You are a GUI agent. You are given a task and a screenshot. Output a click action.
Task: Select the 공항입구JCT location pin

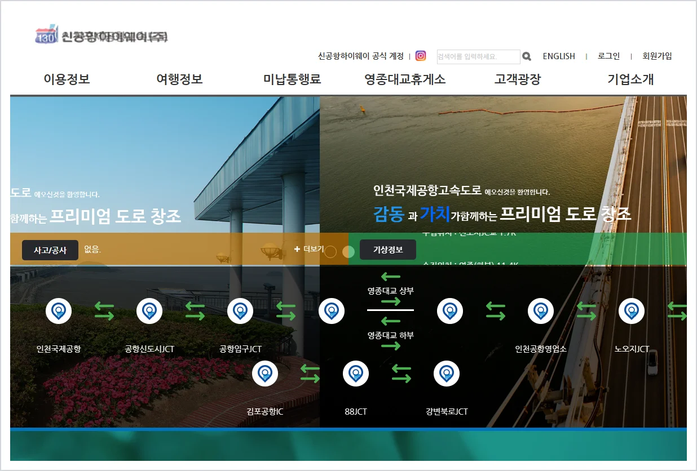(x=240, y=311)
